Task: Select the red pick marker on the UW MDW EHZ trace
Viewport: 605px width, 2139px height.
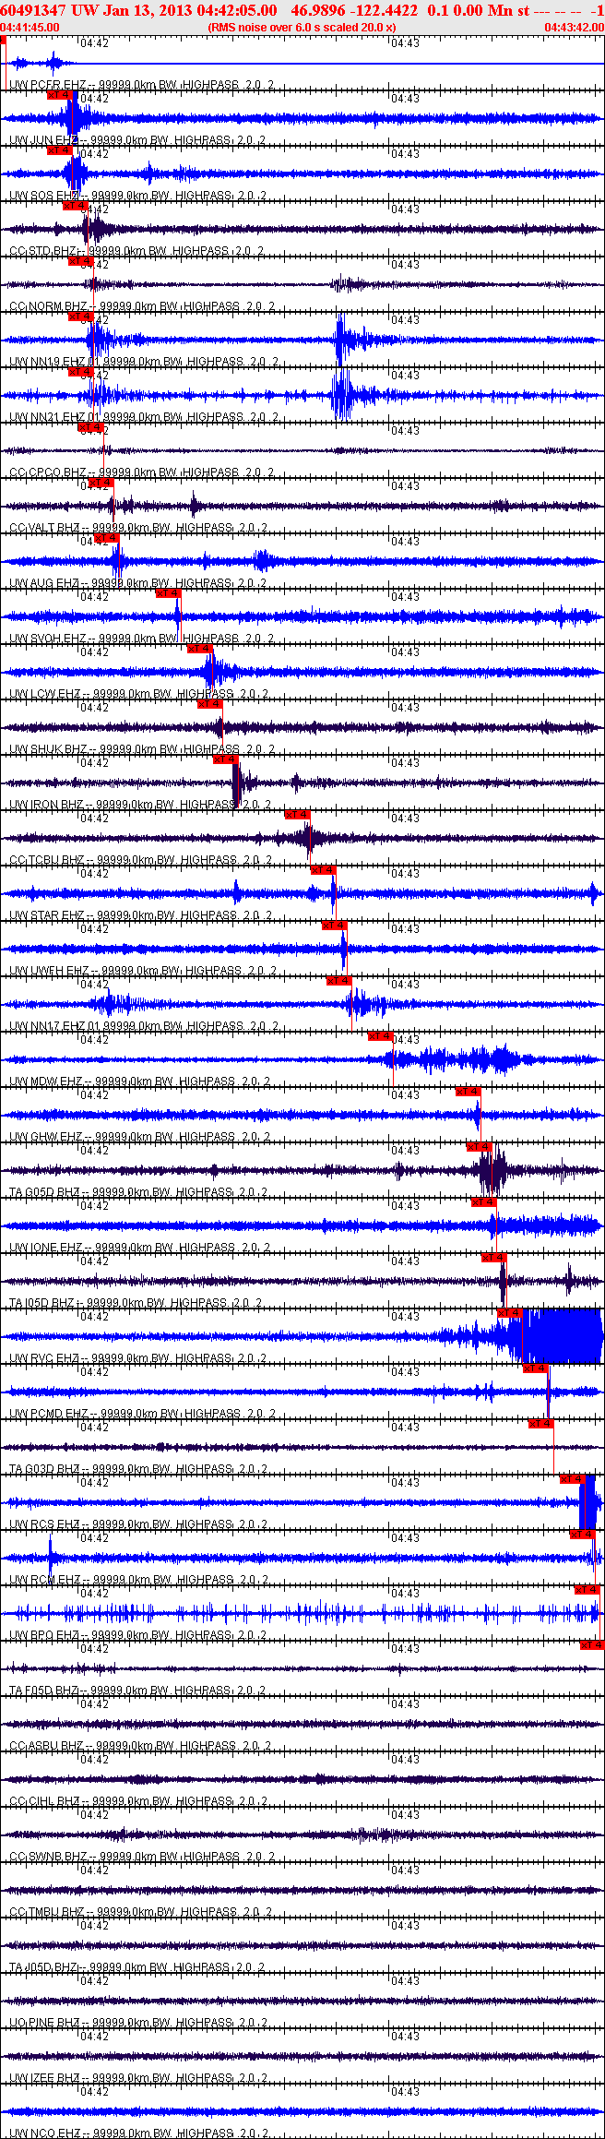Action: [x=381, y=1036]
